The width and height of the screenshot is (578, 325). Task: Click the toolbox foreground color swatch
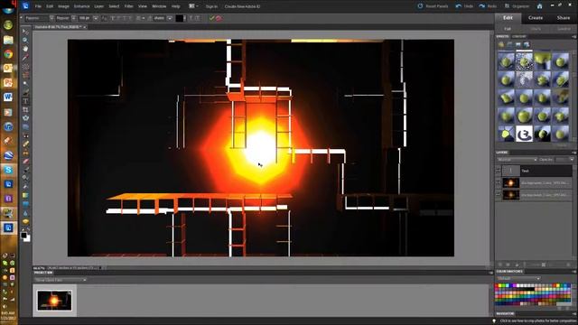[23, 235]
